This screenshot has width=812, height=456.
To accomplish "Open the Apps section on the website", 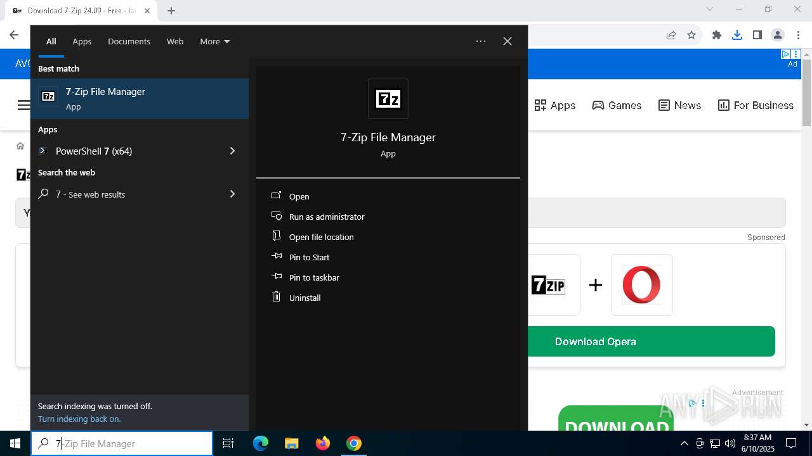I will (555, 105).
